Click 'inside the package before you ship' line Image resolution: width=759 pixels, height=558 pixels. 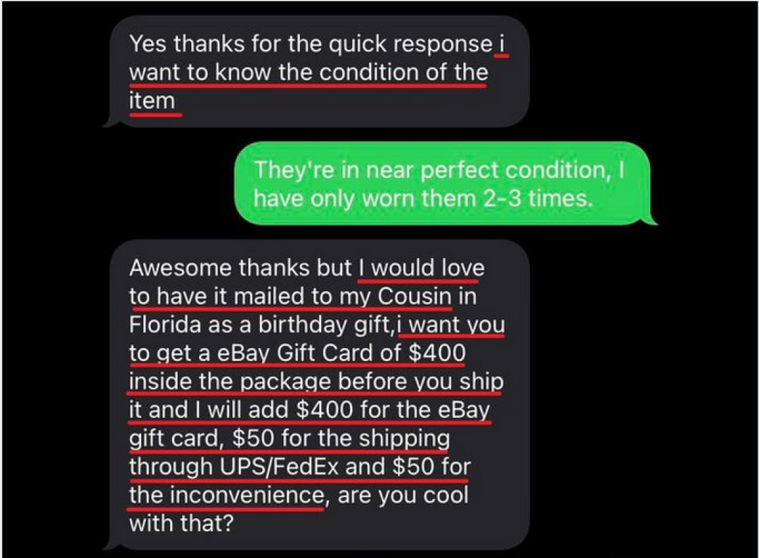[316, 382]
